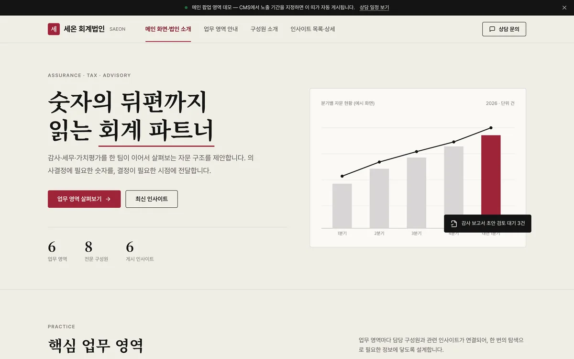Viewport: 574px width, 359px height.
Task: Click the 업무 영역 stat label
Action: click(57, 259)
